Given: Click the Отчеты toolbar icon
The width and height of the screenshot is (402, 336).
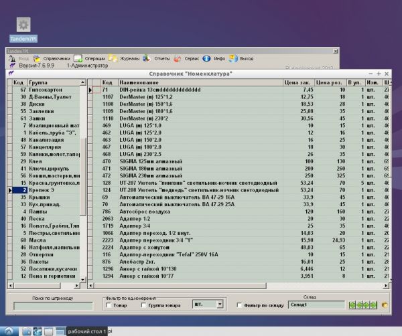Looking at the screenshot, I should point(148,58).
